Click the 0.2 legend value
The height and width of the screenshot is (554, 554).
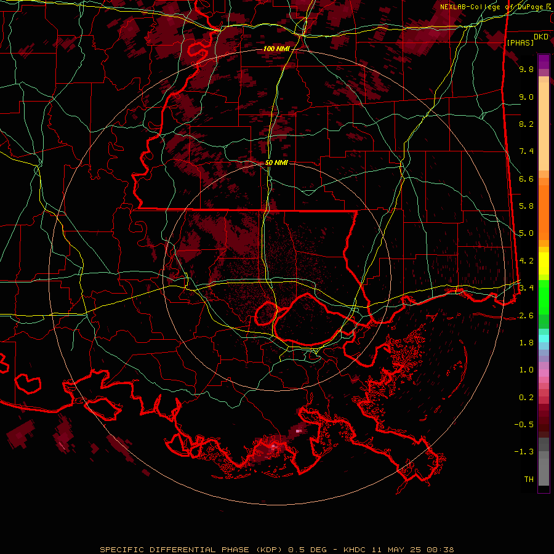[x=526, y=398]
